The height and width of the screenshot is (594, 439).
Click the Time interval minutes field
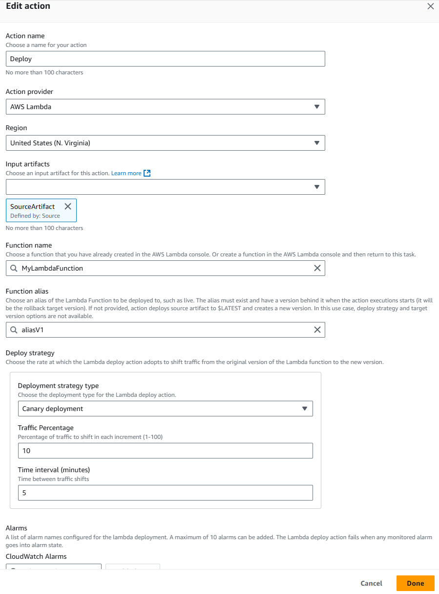click(x=165, y=493)
